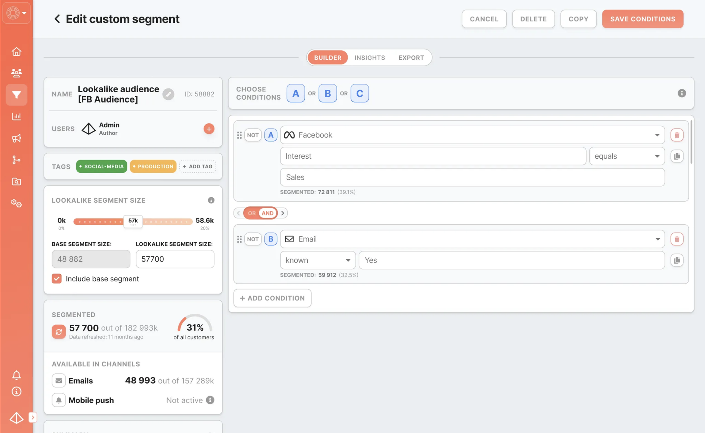Delete the Facebook condition with the trash icon
Image resolution: width=705 pixels, height=433 pixels.
677,135
